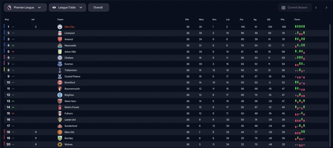Click the Overall filter button
The height and width of the screenshot is (148, 333).
[x=98, y=8]
